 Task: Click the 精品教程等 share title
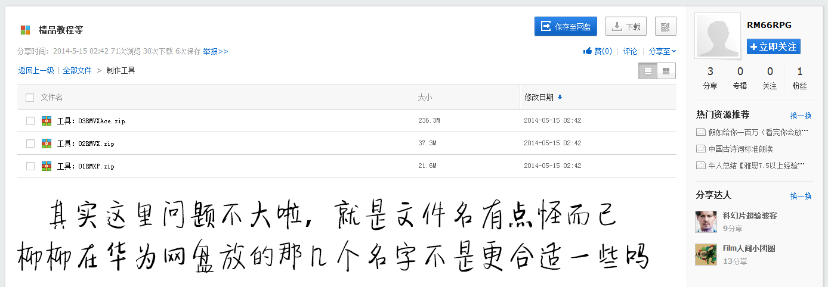[x=61, y=30]
